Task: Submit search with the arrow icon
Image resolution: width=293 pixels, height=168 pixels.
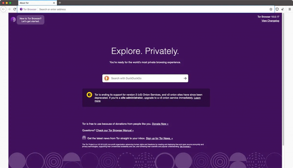Action: (x=185, y=78)
